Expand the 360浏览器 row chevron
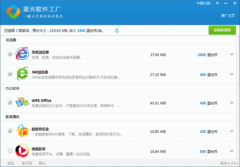Screen dimensions: 240x167 (232, 74)
